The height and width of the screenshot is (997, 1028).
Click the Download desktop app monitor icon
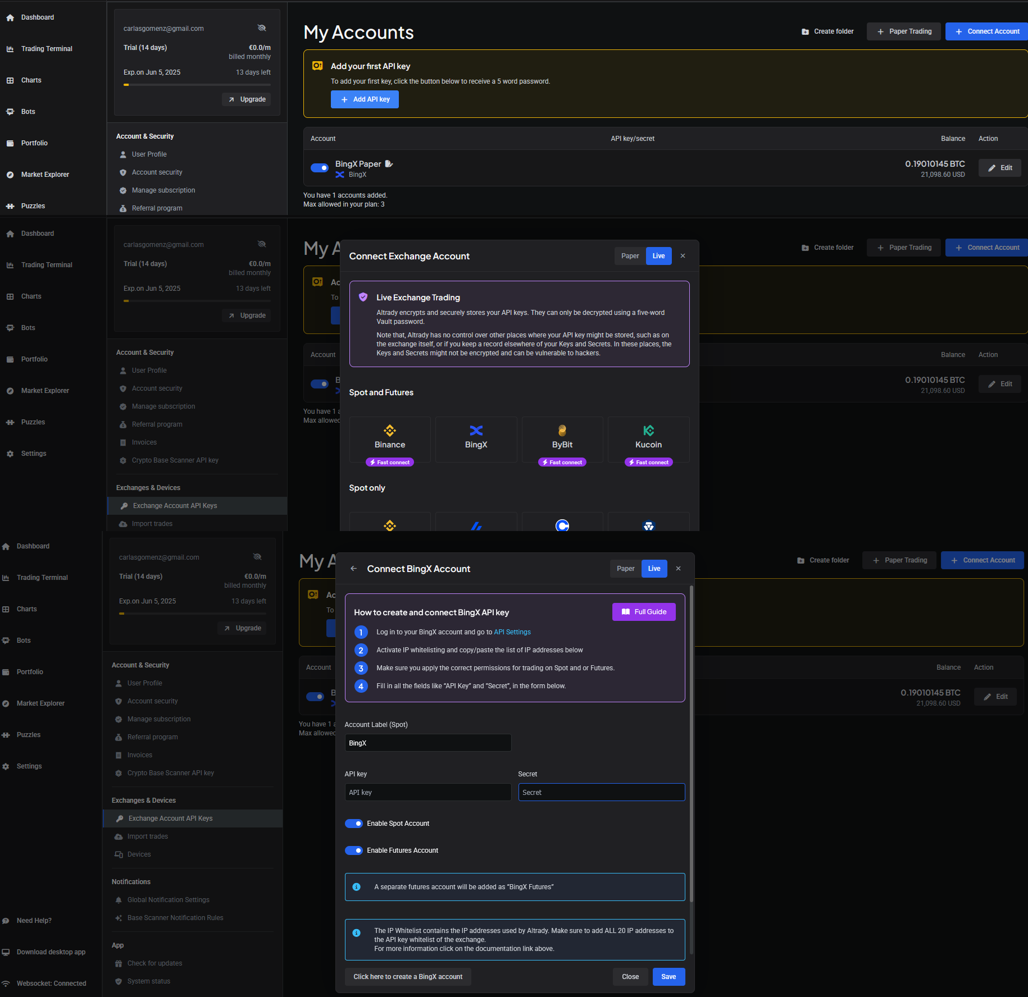pyautogui.click(x=6, y=952)
